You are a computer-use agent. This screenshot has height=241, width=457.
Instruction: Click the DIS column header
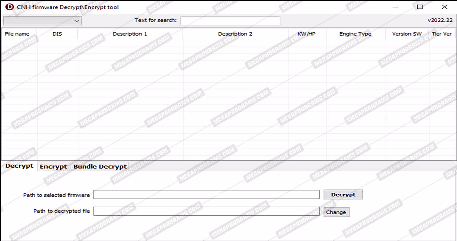(x=57, y=34)
